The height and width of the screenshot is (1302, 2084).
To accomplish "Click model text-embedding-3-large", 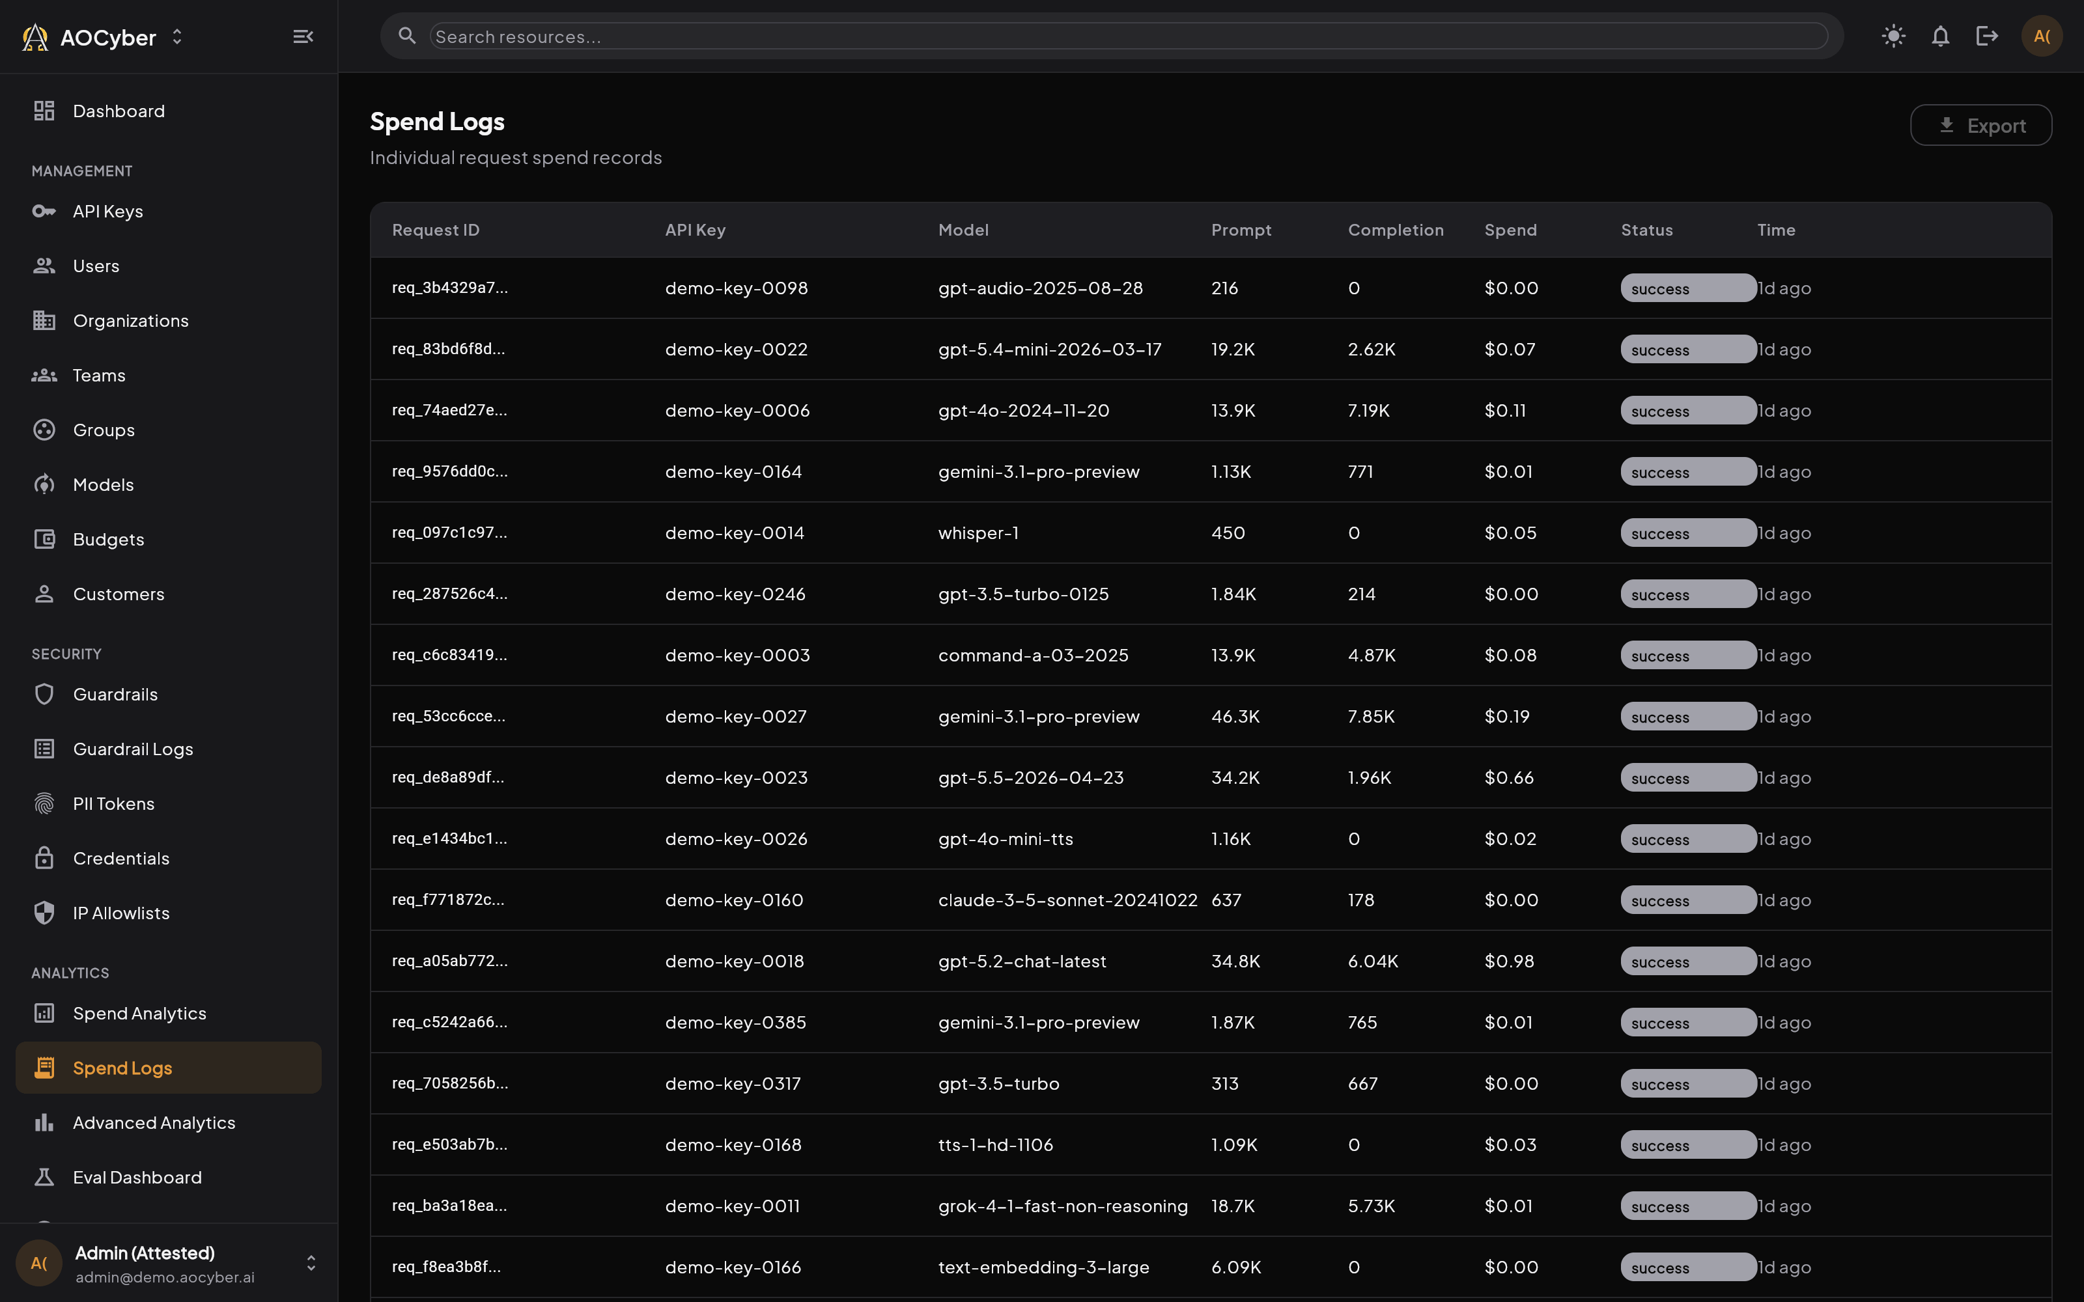I will tap(1044, 1267).
